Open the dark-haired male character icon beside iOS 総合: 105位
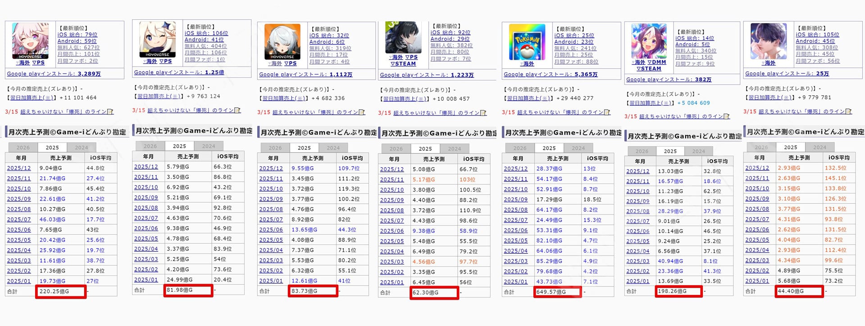Viewport: 865px width, 326px height. tap(769, 41)
